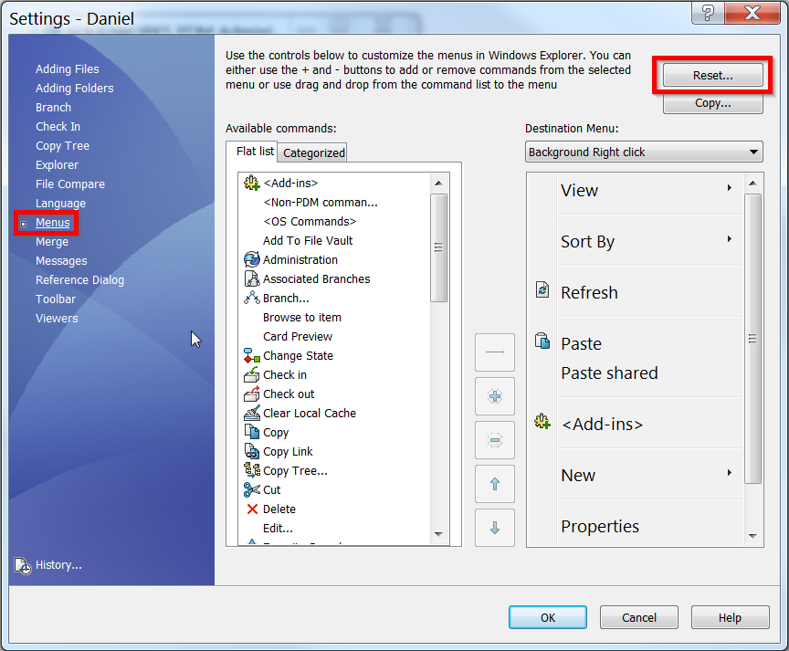Click the Copy... button beside the description
This screenshot has height=651, width=789.
712,103
